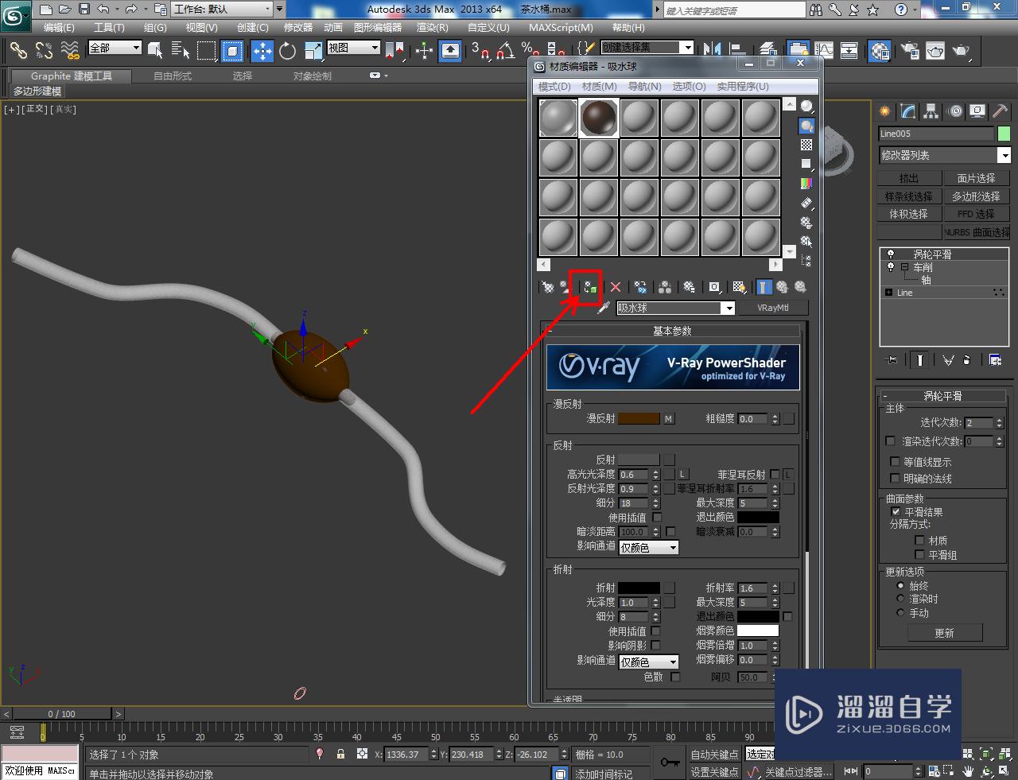Enable 渲染迭代次数 checkbox
The height and width of the screenshot is (780, 1018).
click(891, 440)
